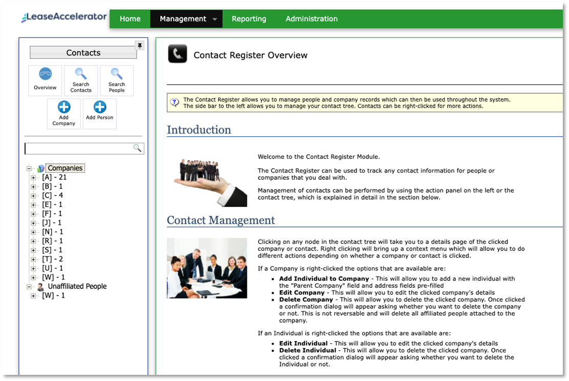The width and height of the screenshot is (569, 381).
Task: Click the Contacts header button
Action: tap(83, 53)
